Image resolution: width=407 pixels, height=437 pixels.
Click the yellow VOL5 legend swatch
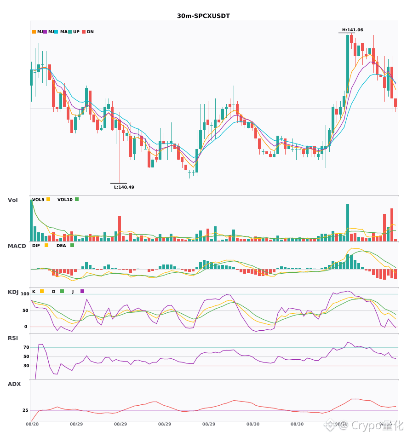point(48,199)
